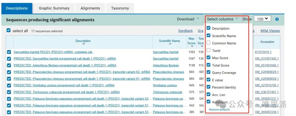Open Sarcophilus harrisii PDCD1 complete cds link
This screenshot has height=116, width=296.
pyautogui.click(x=53, y=52)
